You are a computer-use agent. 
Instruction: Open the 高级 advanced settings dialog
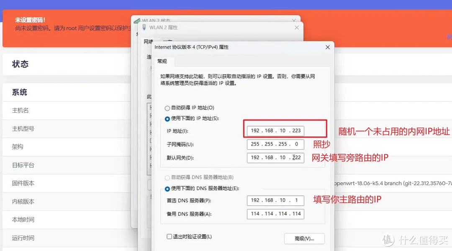click(304, 238)
